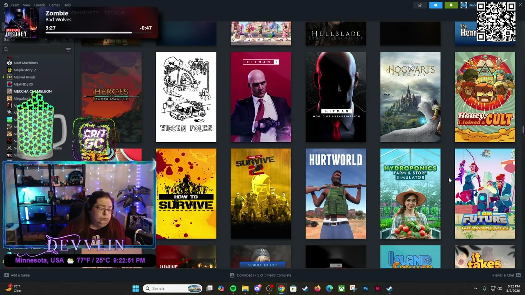Open Task View on the taskbar

pyautogui.click(x=209, y=288)
